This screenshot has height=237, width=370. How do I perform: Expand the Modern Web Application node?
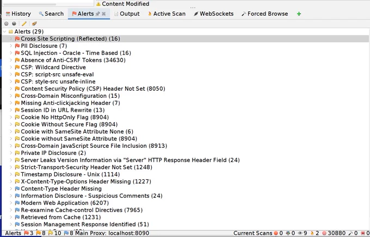tap(11, 203)
